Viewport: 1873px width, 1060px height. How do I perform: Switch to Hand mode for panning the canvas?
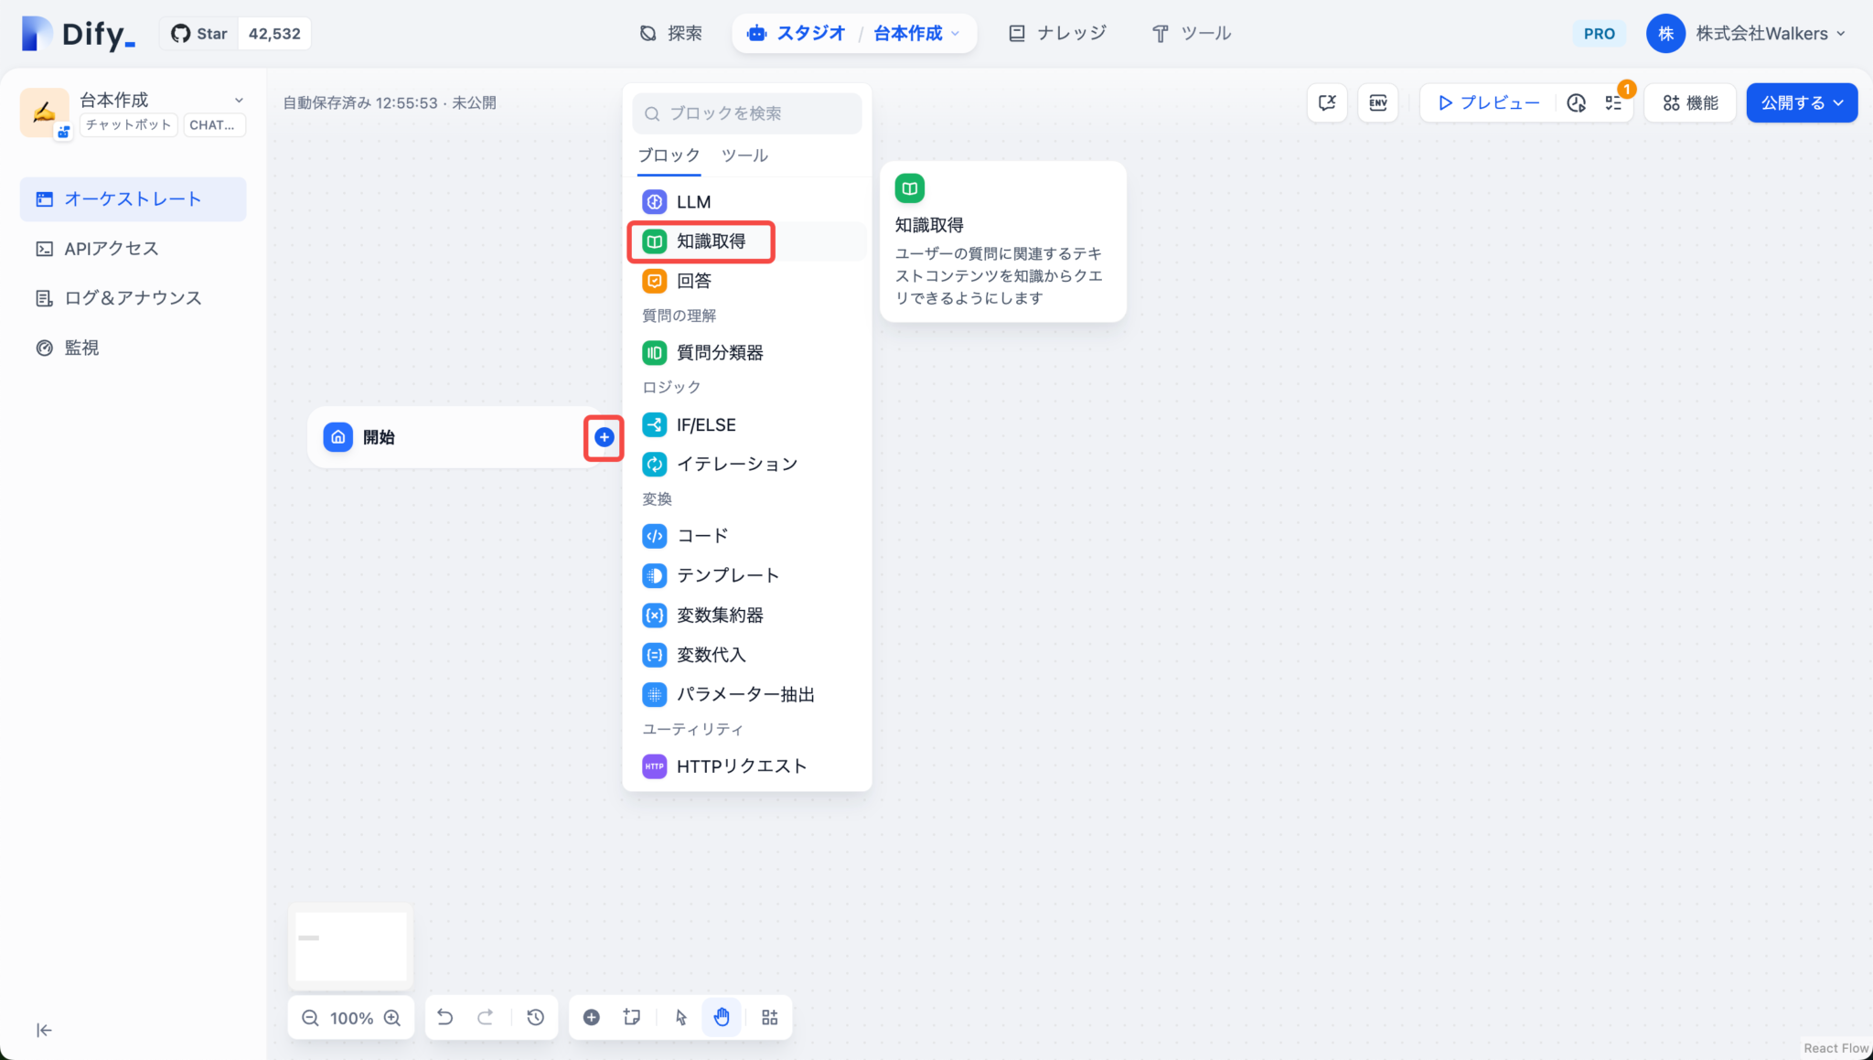[x=721, y=1017]
